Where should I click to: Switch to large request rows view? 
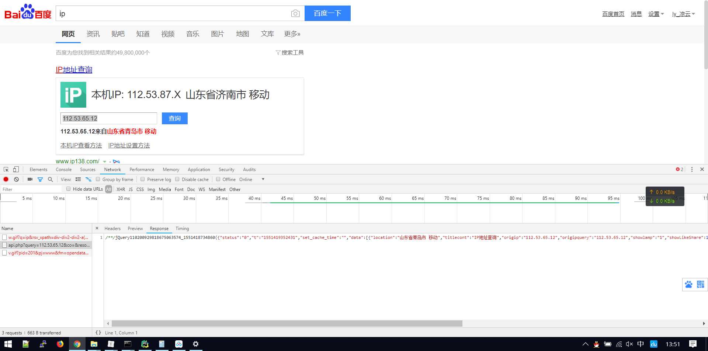[78, 179]
